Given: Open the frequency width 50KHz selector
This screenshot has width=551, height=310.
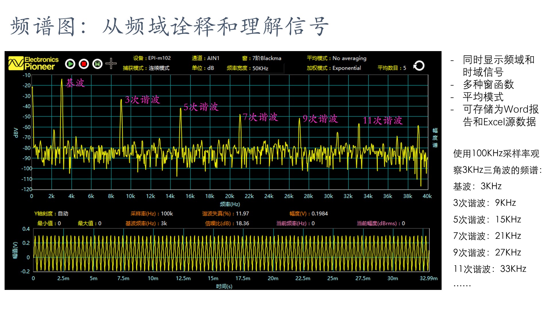Looking at the screenshot, I should pyautogui.click(x=260, y=68).
